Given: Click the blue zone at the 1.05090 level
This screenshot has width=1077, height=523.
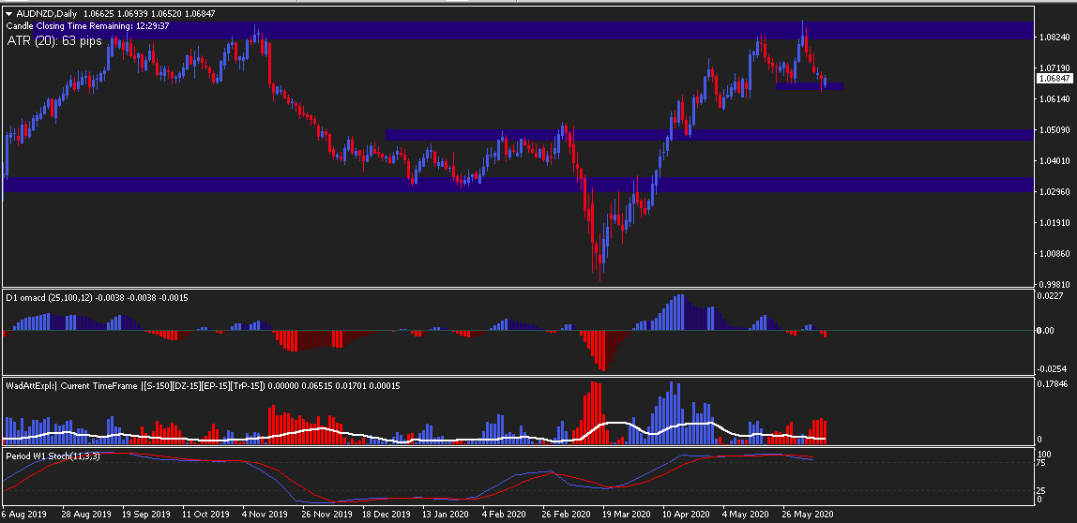Looking at the screenshot, I should tap(709, 135).
